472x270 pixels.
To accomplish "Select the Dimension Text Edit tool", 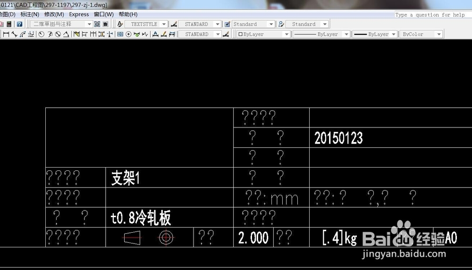I will (164, 34).
